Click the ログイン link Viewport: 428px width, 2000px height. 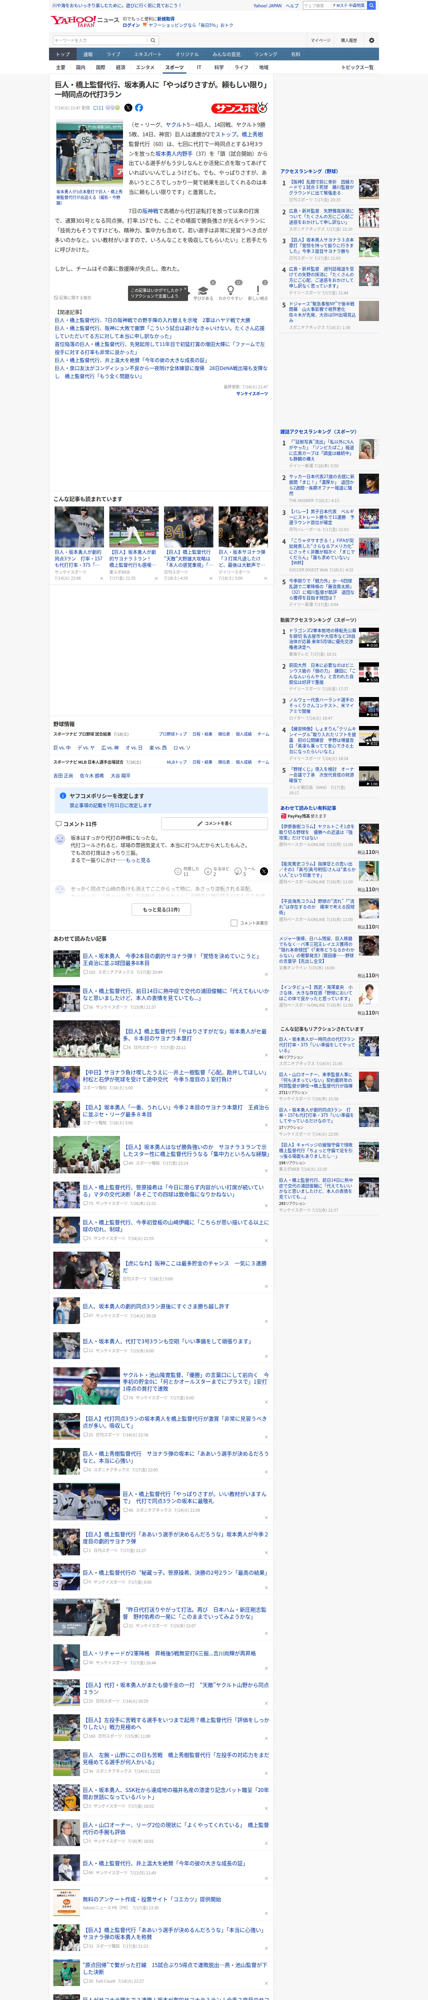(x=131, y=25)
